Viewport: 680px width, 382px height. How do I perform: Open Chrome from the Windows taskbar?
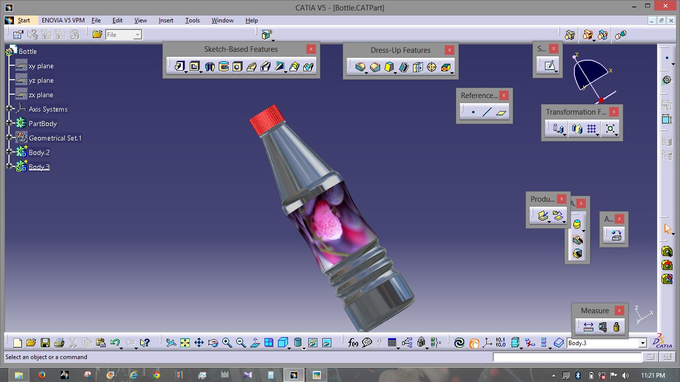156,375
